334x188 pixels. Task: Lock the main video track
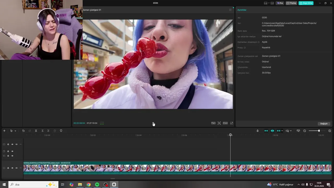point(8,168)
